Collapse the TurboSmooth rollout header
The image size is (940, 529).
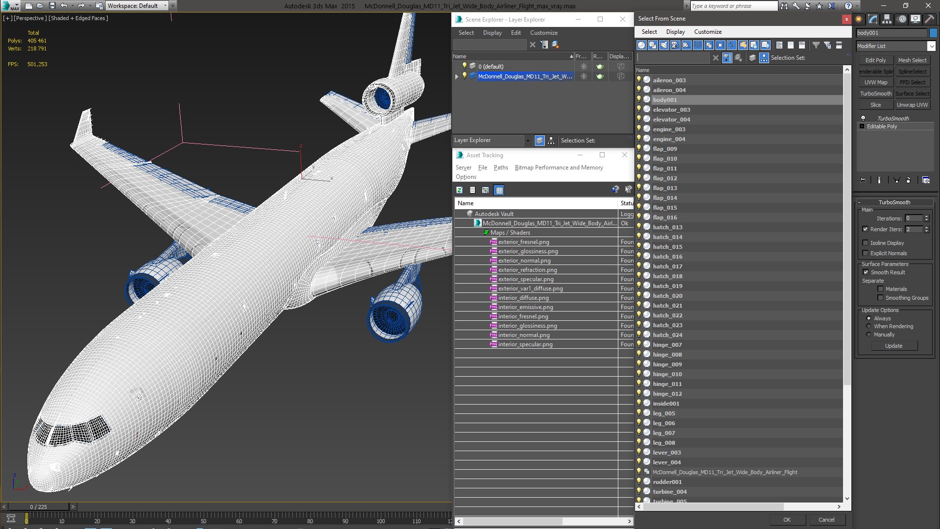pyautogui.click(x=894, y=202)
